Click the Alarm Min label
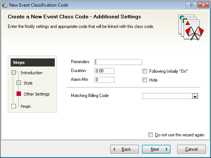Image resolution: width=211 pixels, height=158 pixels. (x=79, y=79)
